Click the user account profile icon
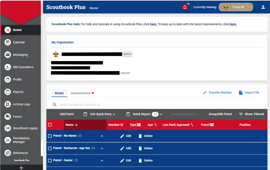Image resolution: width=270 pixels, height=170 pixels. pos(263,7)
